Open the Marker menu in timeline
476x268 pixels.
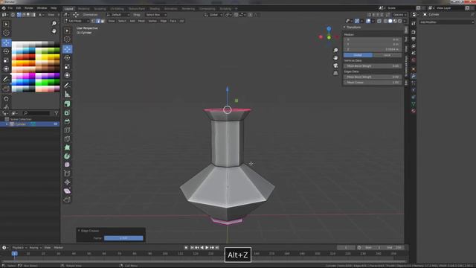click(x=58, y=248)
